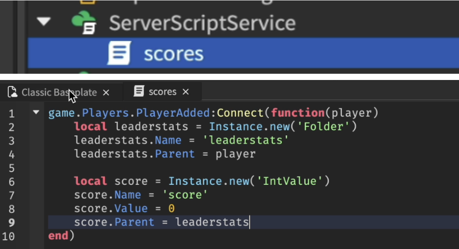
Task: Collapse the function fold arrow on line 1
Action: [x=36, y=112]
